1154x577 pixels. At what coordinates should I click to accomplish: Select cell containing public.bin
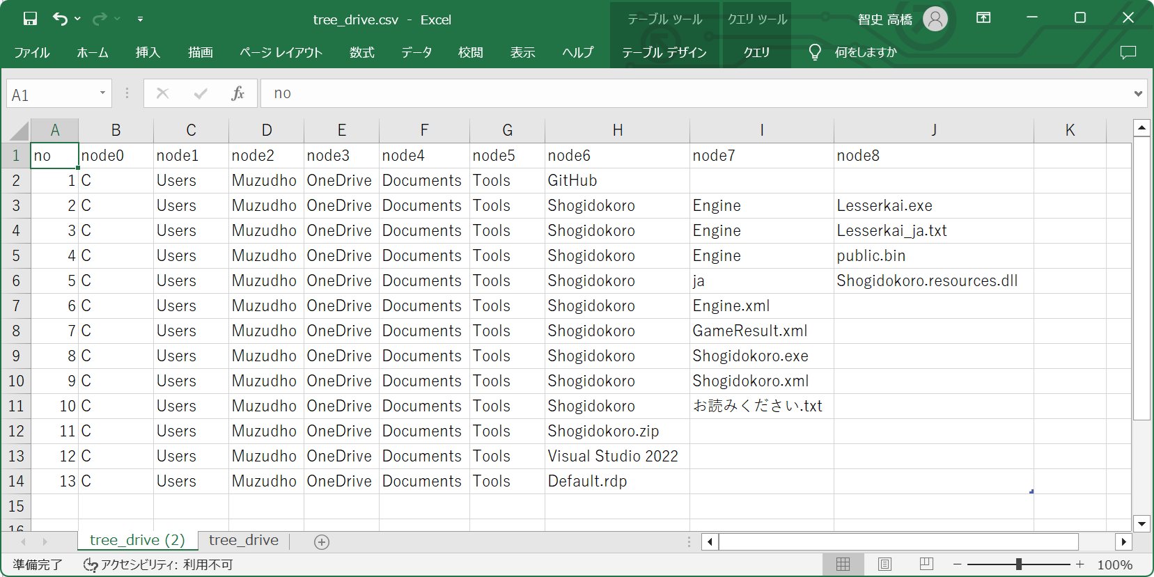tap(933, 255)
